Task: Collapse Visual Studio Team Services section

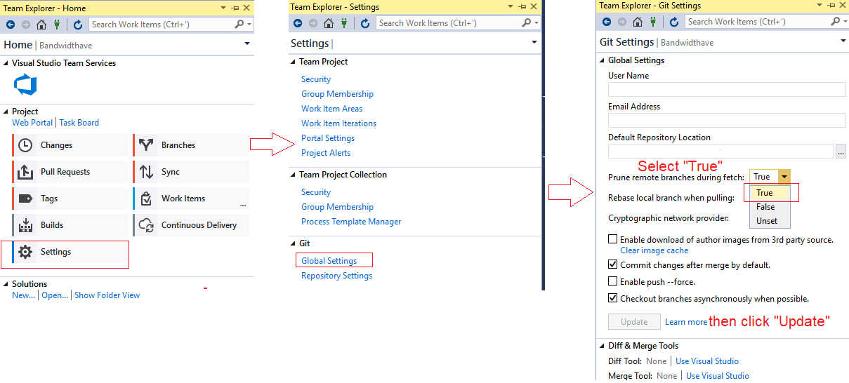Action: tap(6, 63)
